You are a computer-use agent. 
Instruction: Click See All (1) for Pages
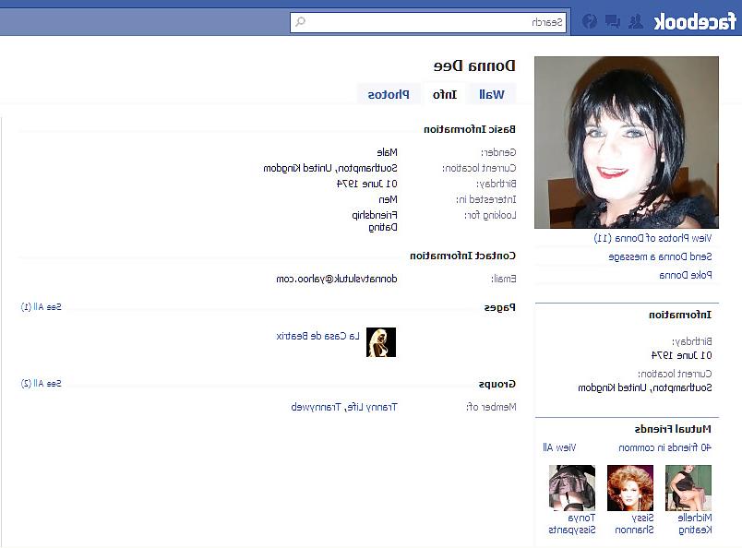42,307
